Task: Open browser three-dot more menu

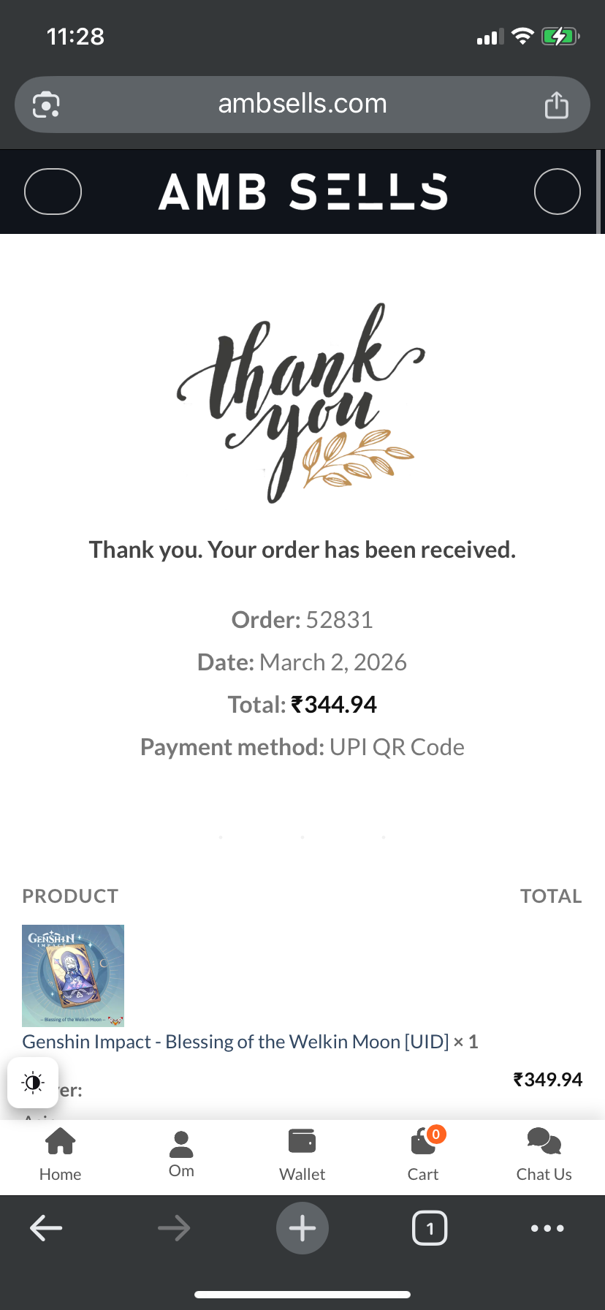Action: coord(547,1228)
